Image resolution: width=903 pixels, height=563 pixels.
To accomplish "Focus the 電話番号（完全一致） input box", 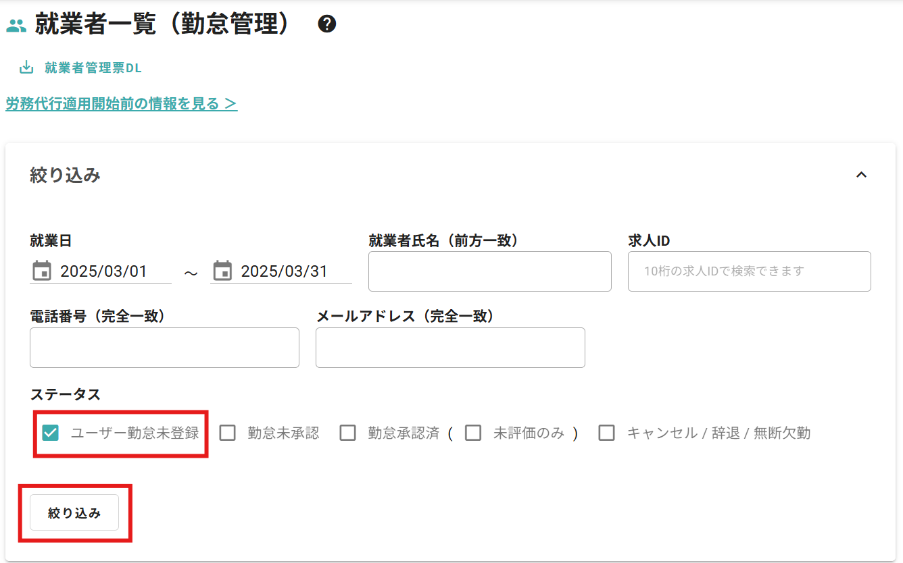I will point(164,348).
